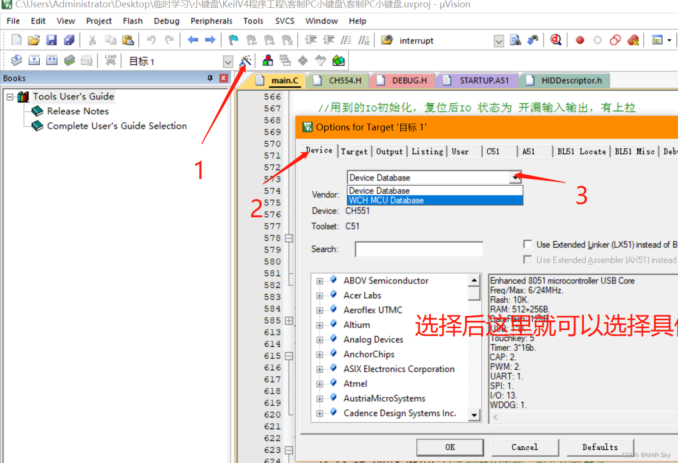The image size is (678, 463).
Task: Open Options for Target magic wand icon
Action: 245,61
